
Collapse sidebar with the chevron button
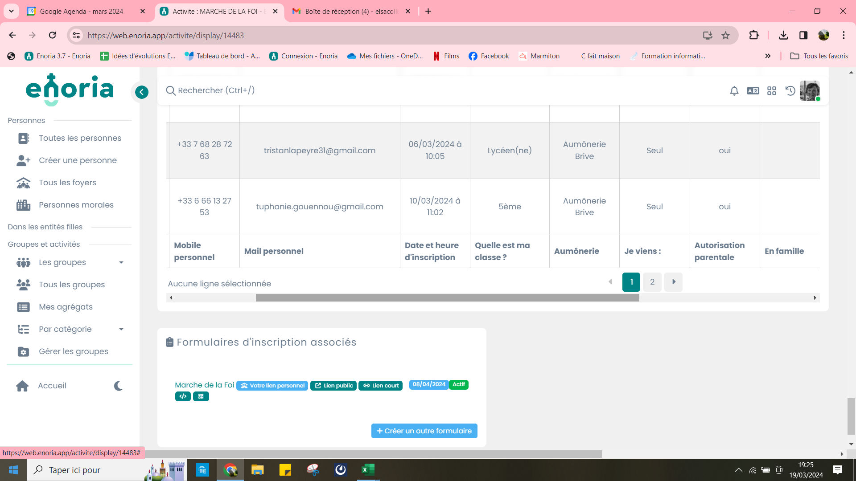(142, 92)
